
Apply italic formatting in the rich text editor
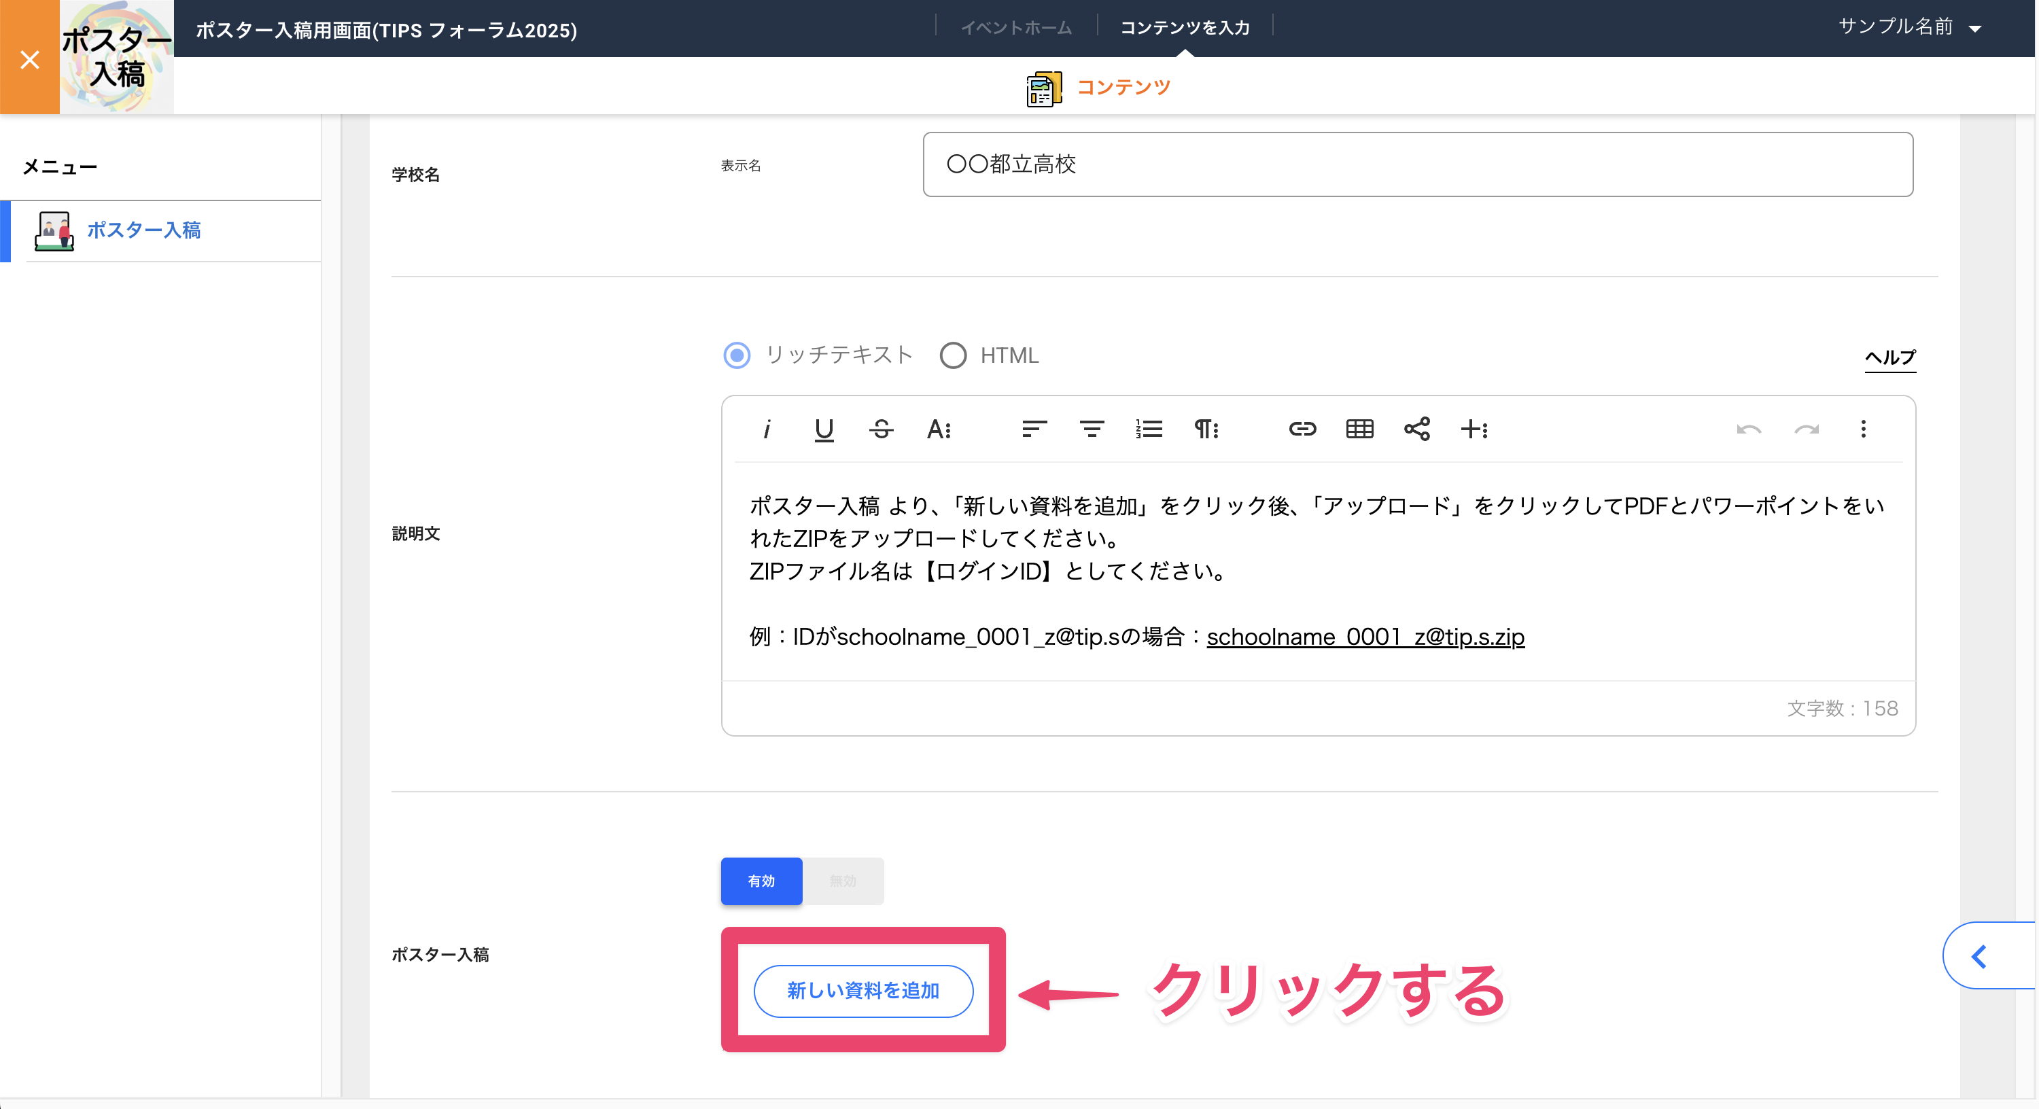[765, 430]
